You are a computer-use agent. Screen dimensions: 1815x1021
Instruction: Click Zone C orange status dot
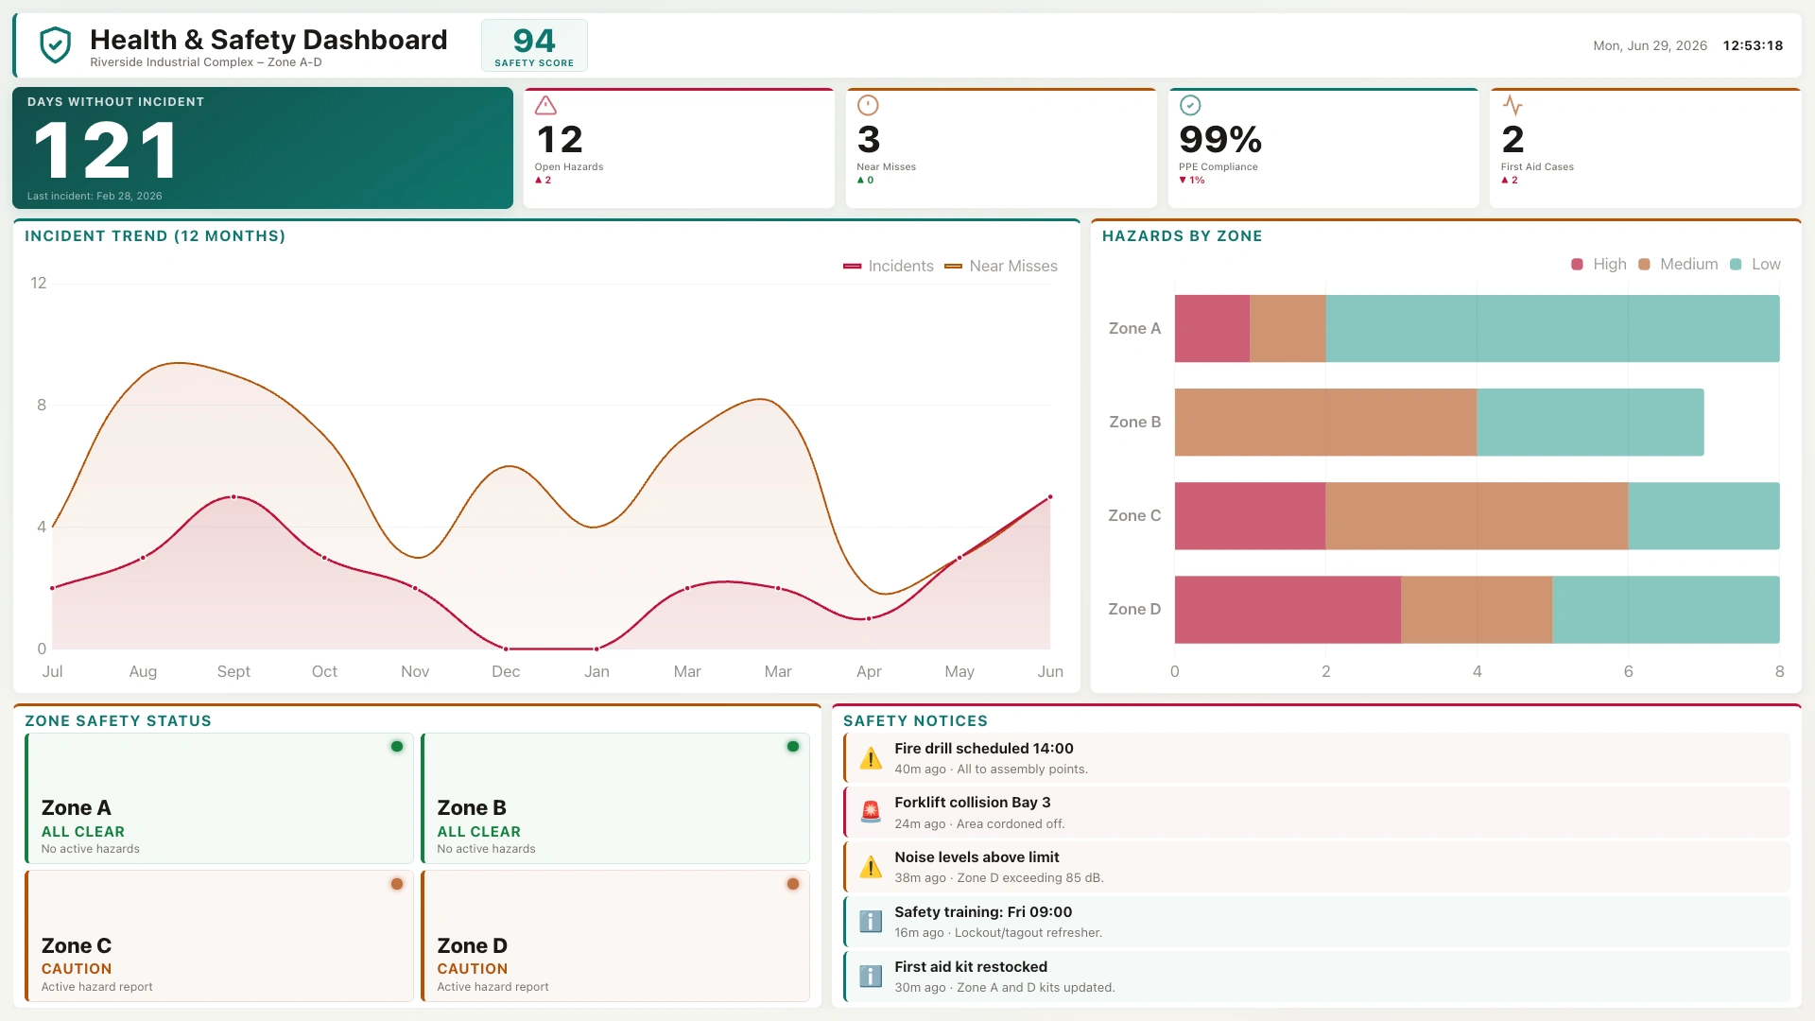[397, 884]
